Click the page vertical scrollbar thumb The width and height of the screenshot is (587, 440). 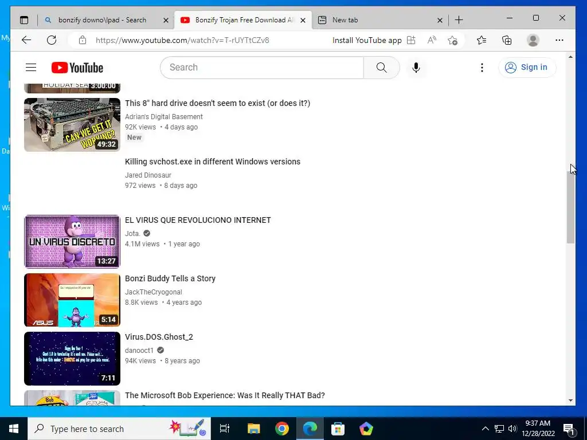(570, 208)
